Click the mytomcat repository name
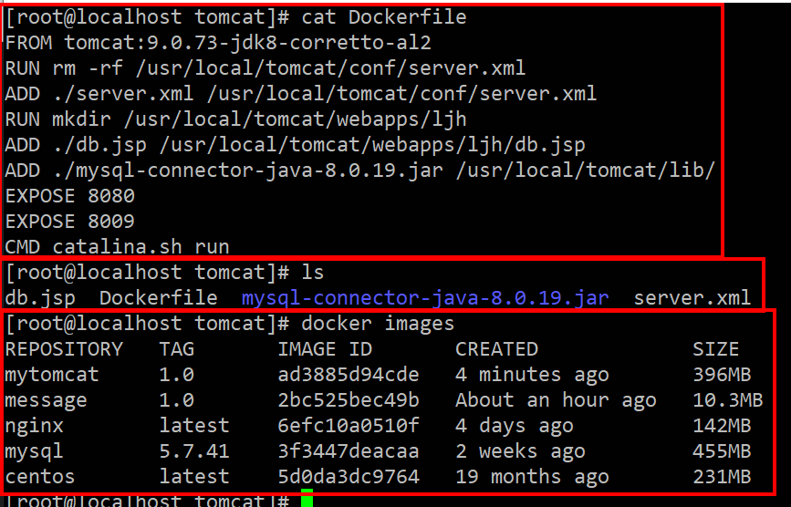The image size is (791, 507). tap(52, 375)
